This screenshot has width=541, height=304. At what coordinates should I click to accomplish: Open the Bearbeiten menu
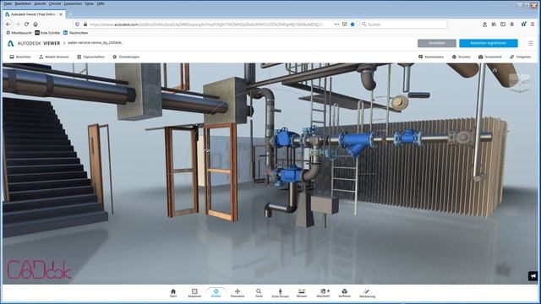[x=23, y=3]
